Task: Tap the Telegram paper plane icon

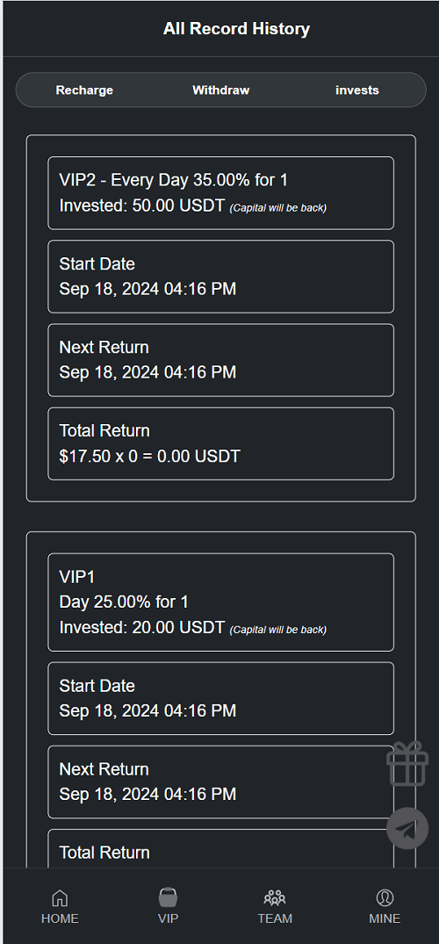Action: (x=407, y=828)
